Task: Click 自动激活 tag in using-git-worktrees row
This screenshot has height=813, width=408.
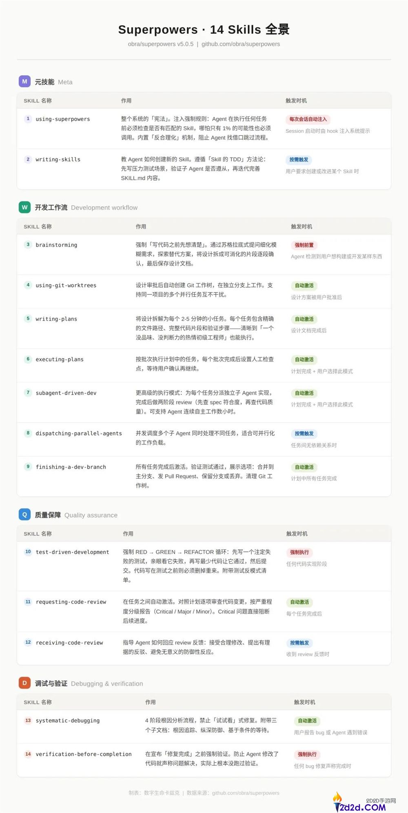Action: coord(304,286)
